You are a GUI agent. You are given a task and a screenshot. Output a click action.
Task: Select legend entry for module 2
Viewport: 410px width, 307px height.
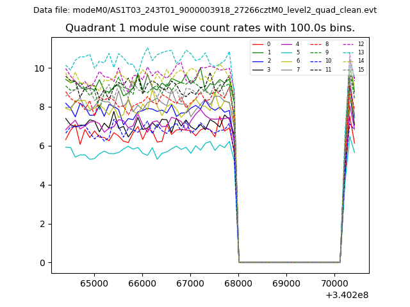click(x=258, y=61)
